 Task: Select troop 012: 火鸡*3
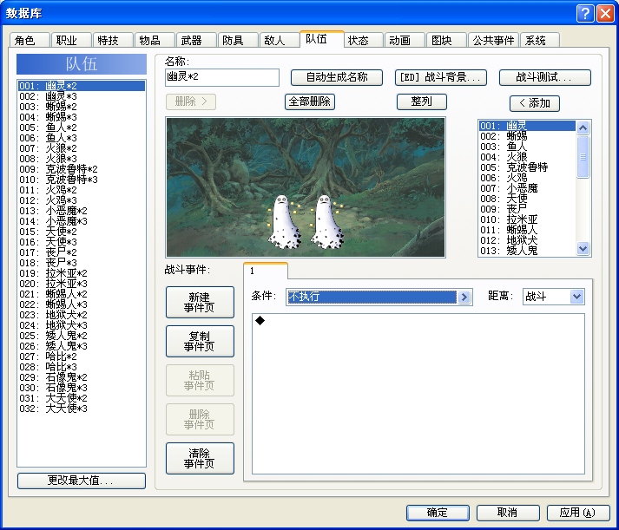pos(82,200)
